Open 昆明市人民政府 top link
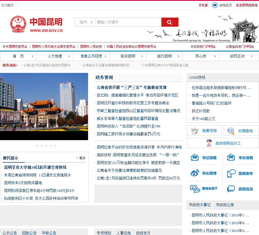Image resolution: width=259 pixels, height=235 pixels. click(91, 47)
